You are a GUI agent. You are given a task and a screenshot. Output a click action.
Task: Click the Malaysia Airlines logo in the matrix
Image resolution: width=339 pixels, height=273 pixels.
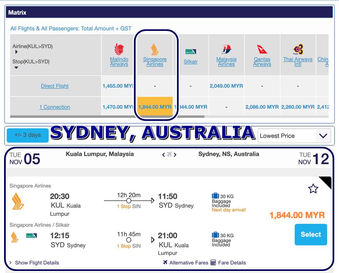[226, 49]
